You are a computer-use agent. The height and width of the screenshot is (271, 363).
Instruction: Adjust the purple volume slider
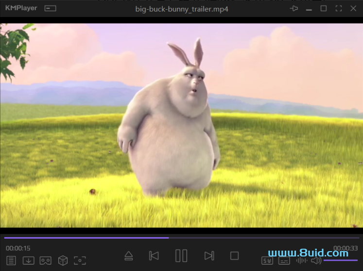[x=341, y=260]
